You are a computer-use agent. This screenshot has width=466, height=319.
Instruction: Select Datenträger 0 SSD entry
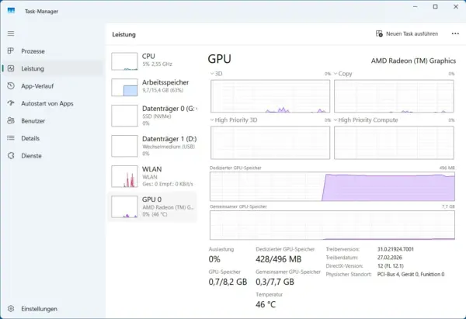pos(152,116)
